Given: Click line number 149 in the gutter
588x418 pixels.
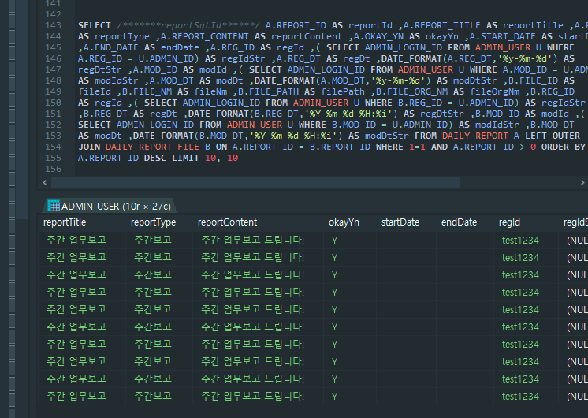Looking at the screenshot, I should point(53,91).
